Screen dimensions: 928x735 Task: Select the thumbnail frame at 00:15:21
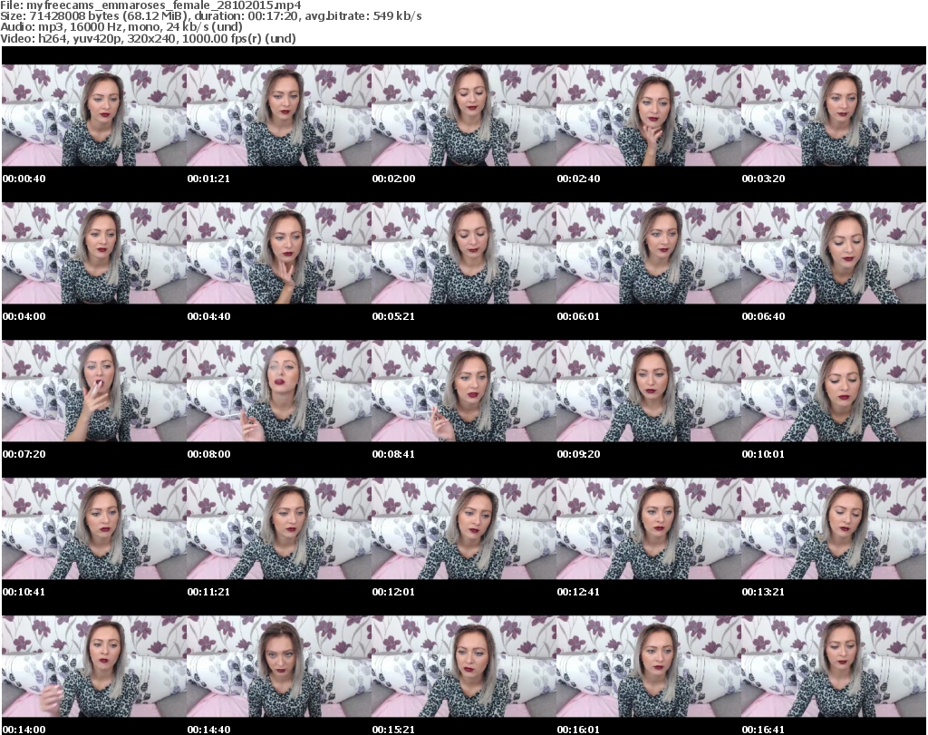(x=463, y=667)
